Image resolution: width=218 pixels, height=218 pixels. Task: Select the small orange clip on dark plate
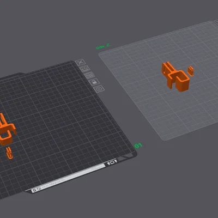point(10,153)
